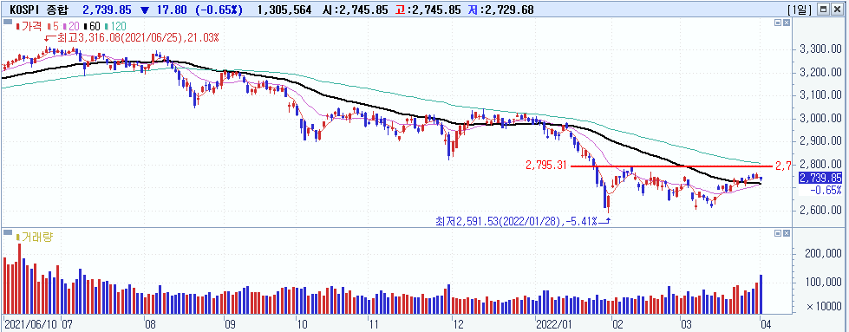Image resolution: width=849 pixels, height=332 pixels.
Task: Close the 거래량 volume pane
Action: pos(787,233)
